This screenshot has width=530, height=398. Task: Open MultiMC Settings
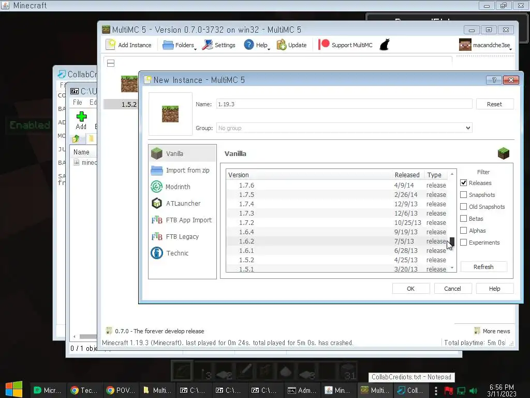219,45
